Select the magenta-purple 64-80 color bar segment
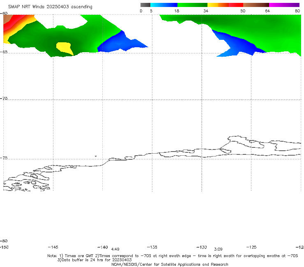304x267 pixels. click(x=284, y=5)
